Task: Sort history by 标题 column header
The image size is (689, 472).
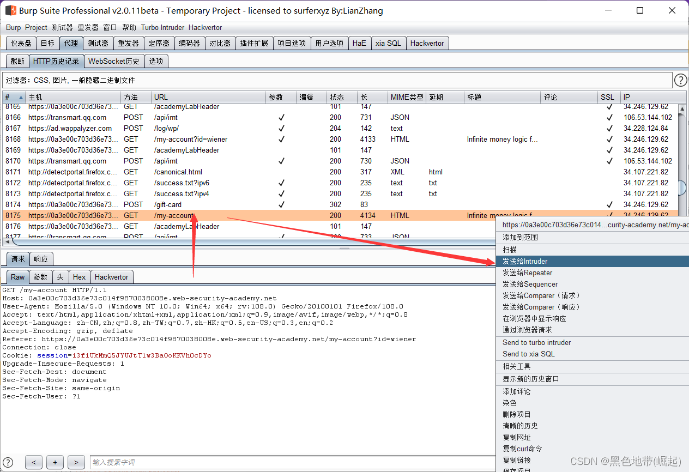Action: point(503,97)
